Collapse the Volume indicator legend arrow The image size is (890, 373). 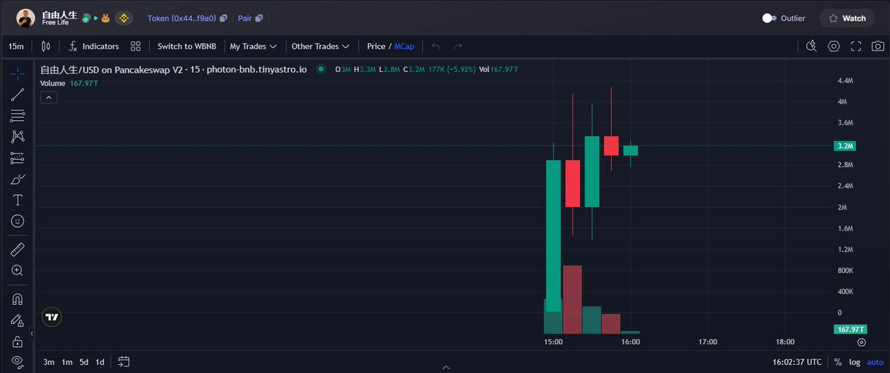[x=48, y=97]
